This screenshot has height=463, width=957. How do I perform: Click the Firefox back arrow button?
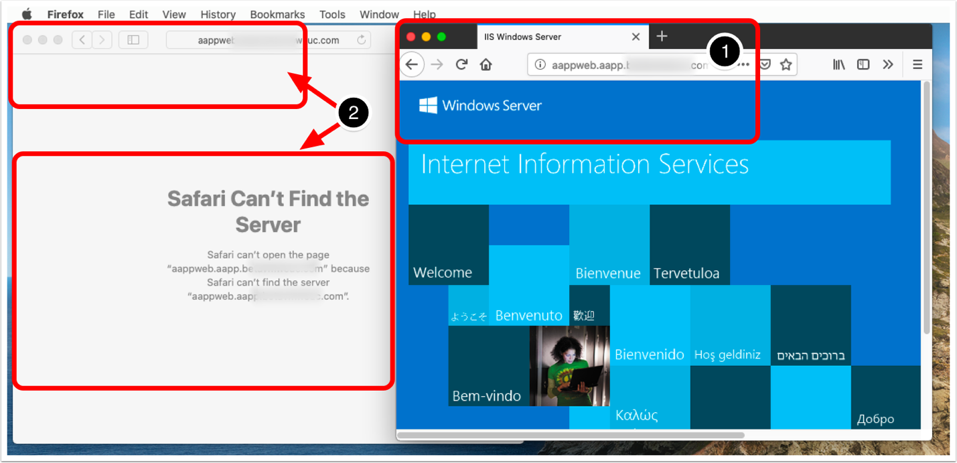pos(412,64)
